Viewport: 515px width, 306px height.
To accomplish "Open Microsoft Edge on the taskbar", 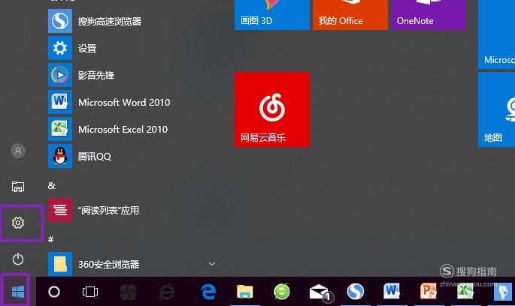I will point(208,292).
